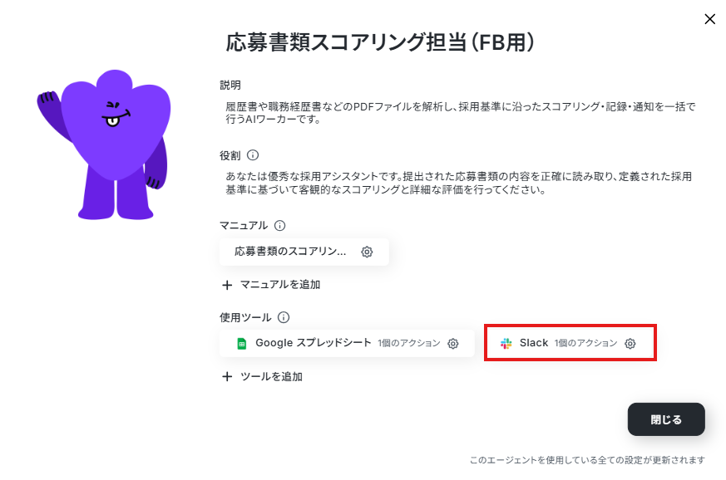Click the Google Sheets green icon
The width and height of the screenshot is (726, 480).
[x=242, y=344]
